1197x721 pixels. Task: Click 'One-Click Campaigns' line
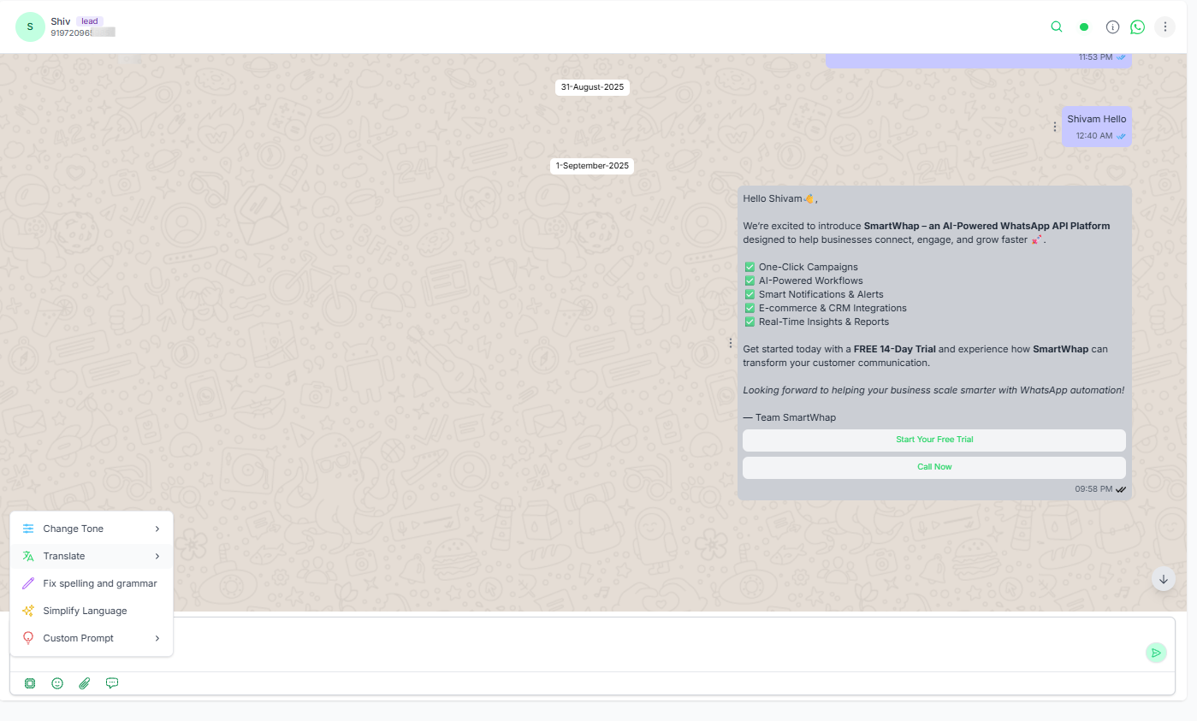pyautogui.click(x=808, y=267)
